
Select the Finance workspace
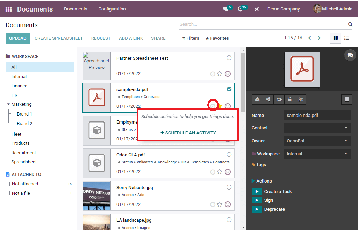coord(19,86)
